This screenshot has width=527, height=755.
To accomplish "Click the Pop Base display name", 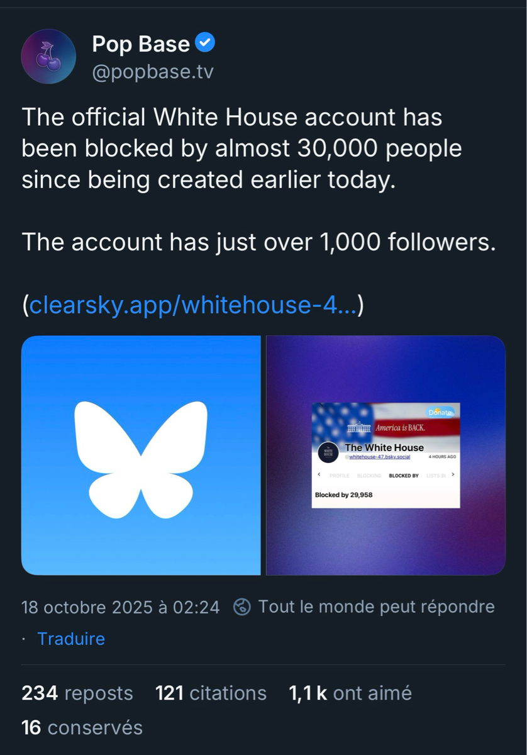I will click(141, 43).
